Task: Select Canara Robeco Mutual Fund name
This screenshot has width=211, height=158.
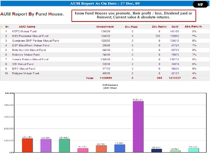Action: [x=30, y=59]
